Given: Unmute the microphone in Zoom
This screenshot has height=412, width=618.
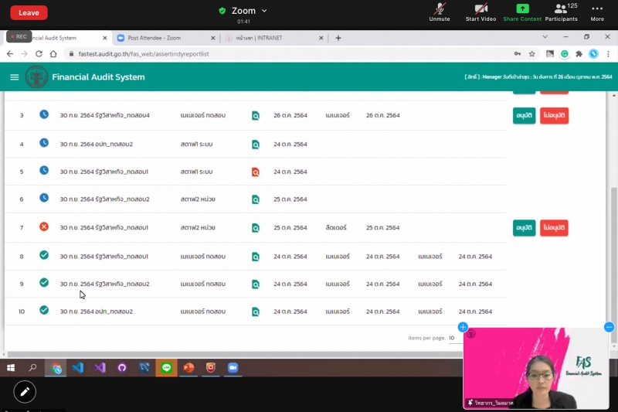Looking at the screenshot, I should point(440,11).
